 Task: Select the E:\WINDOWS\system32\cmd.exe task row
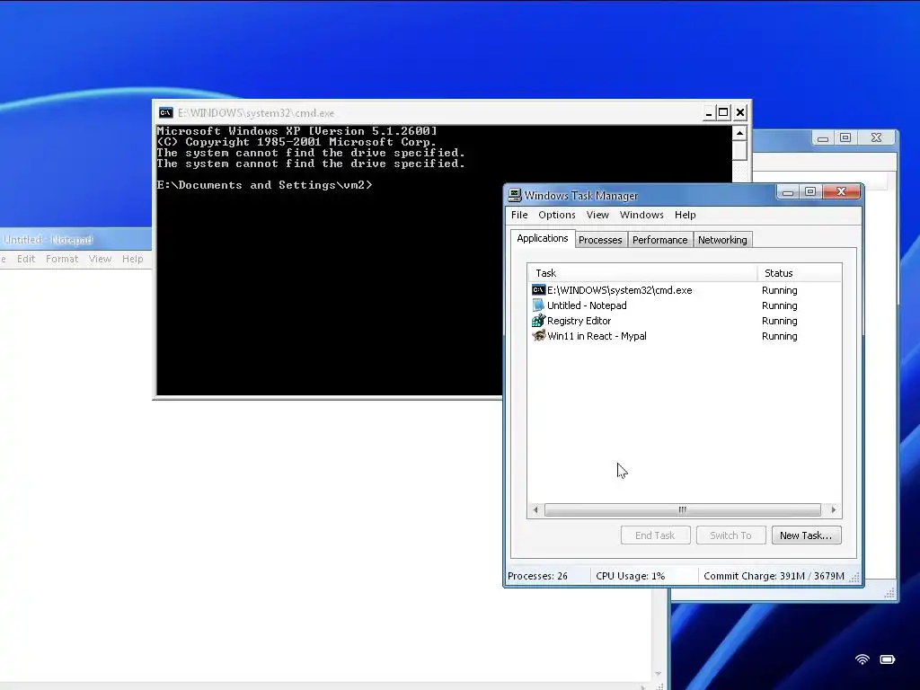coord(684,290)
